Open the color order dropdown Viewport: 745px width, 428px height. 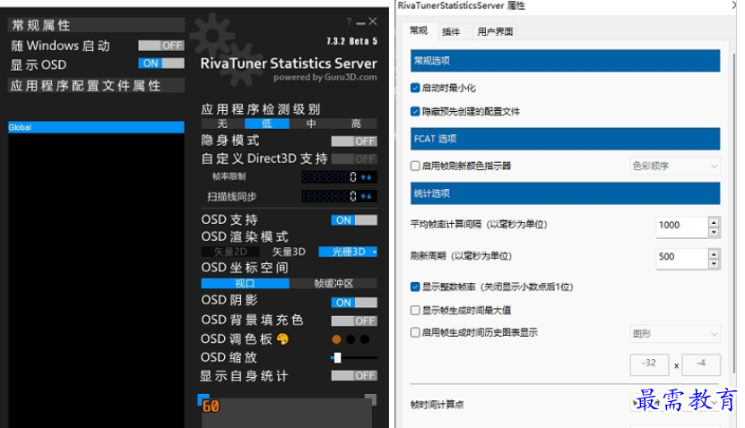tap(675, 166)
